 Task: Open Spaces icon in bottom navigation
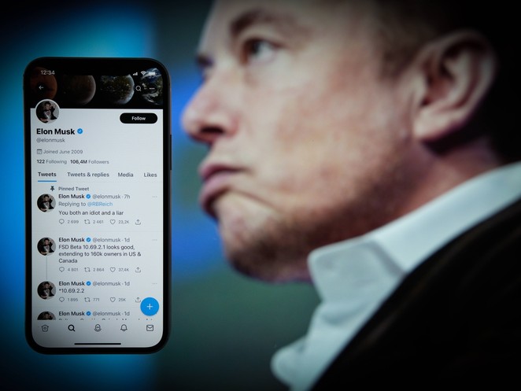[x=98, y=328]
